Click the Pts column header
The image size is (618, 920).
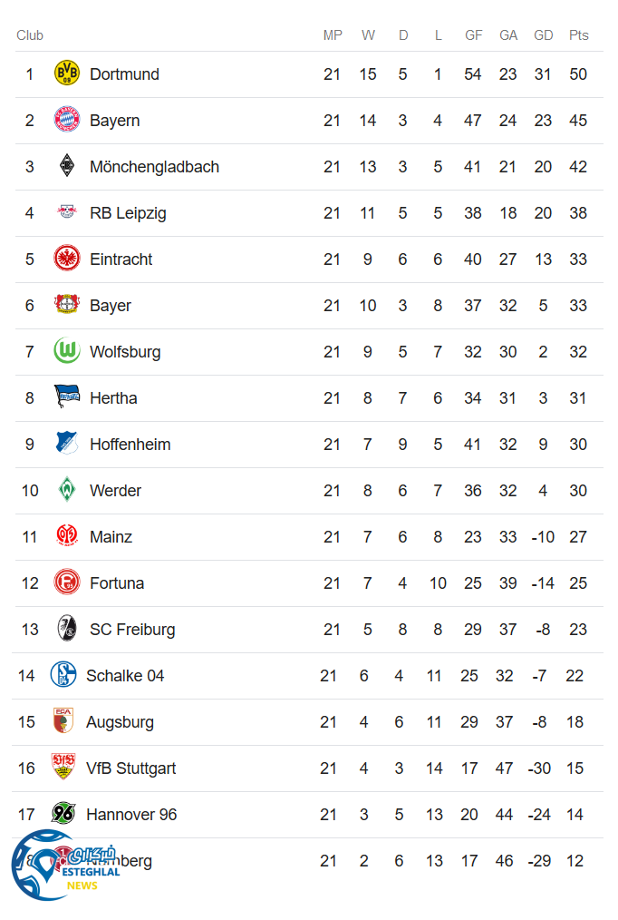tap(578, 35)
